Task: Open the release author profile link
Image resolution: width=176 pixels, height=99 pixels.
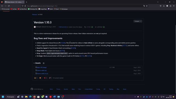Action: 38,27
